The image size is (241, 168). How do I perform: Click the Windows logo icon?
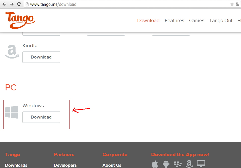[12, 112]
